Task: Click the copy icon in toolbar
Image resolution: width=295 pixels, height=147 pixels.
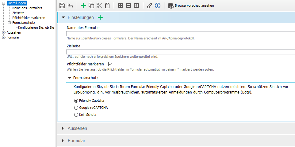Action: click(x=91, y=6)
